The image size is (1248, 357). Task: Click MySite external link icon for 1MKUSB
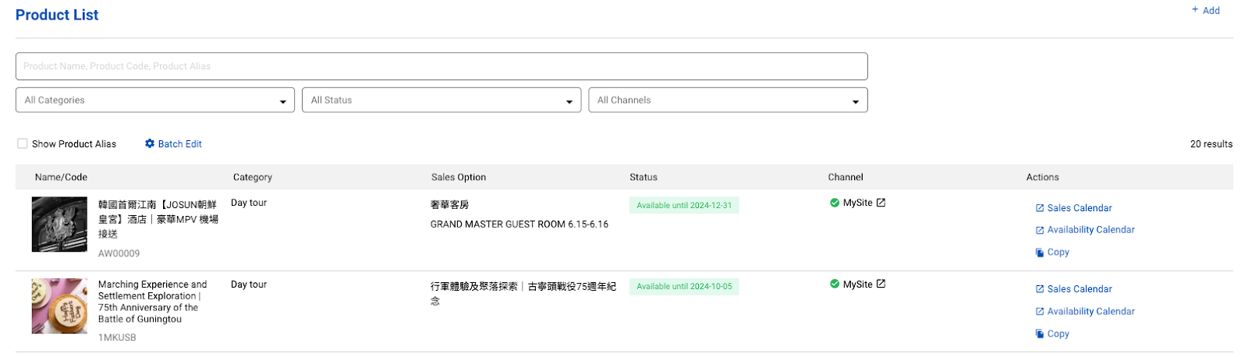point(881,284)
